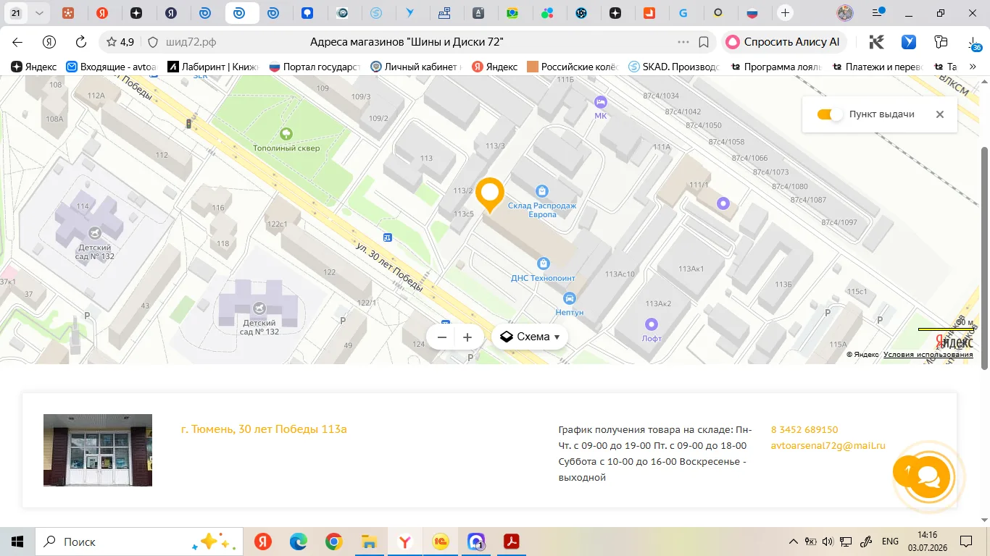
Task: Launch Microsoft Edge from the taskbar
Action: coord(299,542)
